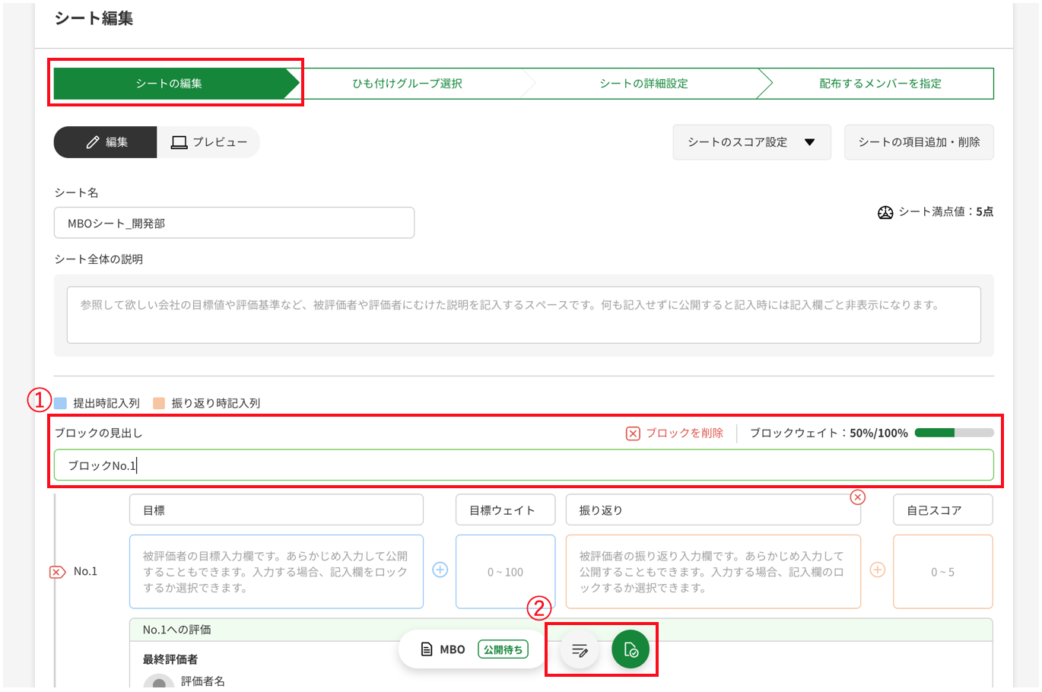
Task: Click the ブロックの見出し input field
Action: coord(523,465)
